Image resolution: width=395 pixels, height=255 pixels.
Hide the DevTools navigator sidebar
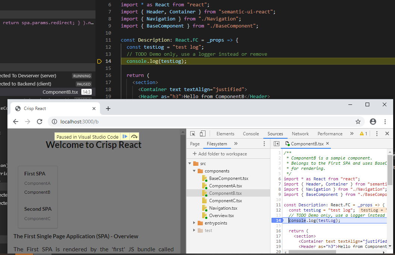pyautogui.click(x=276, y=144)
